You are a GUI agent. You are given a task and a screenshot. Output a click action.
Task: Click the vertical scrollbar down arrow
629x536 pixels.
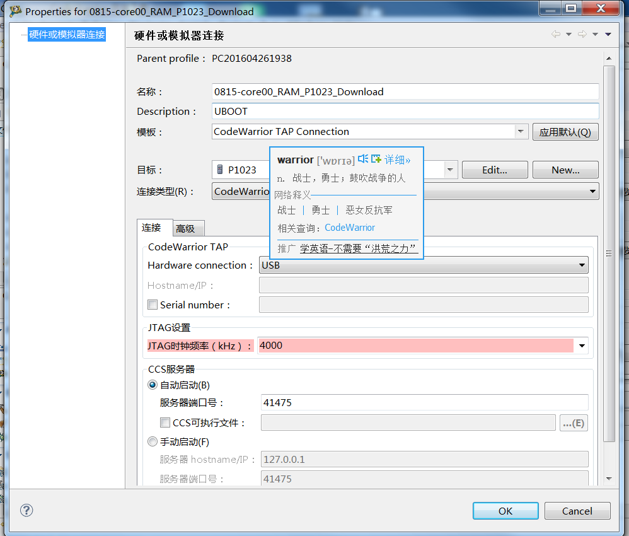click(609, 479)
